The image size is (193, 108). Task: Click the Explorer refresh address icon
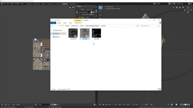[138, 26]
